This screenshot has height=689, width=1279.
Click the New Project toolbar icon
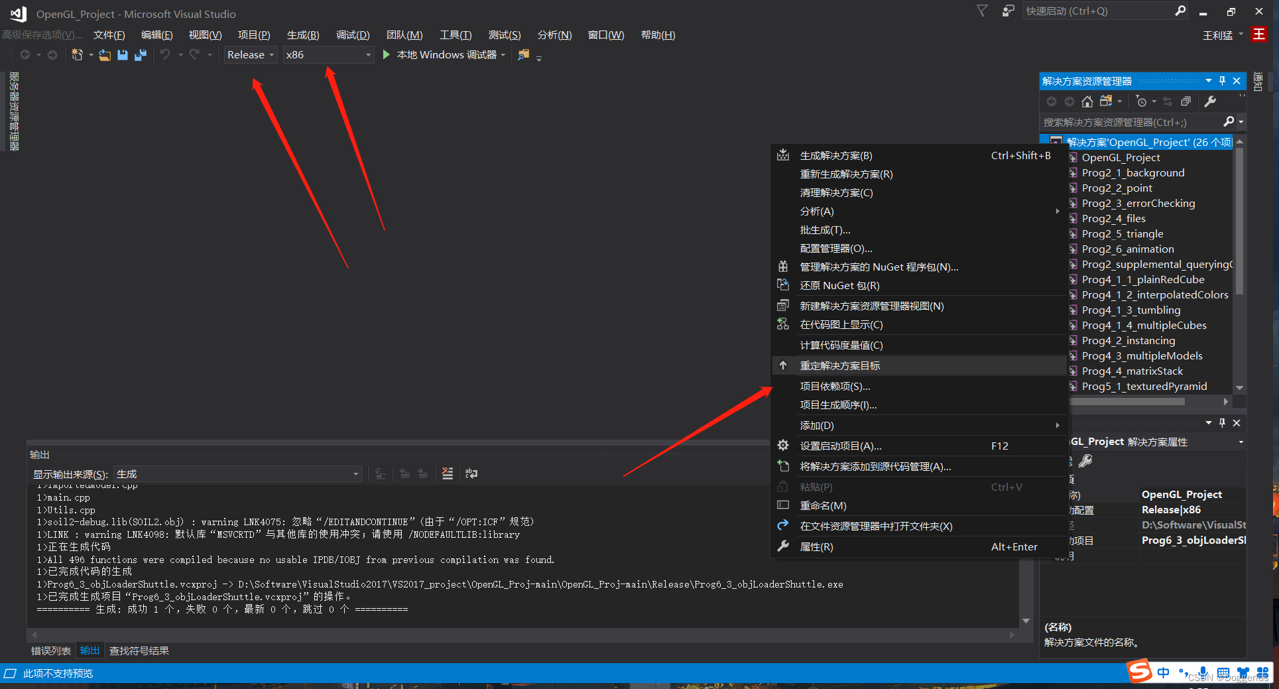77,55
